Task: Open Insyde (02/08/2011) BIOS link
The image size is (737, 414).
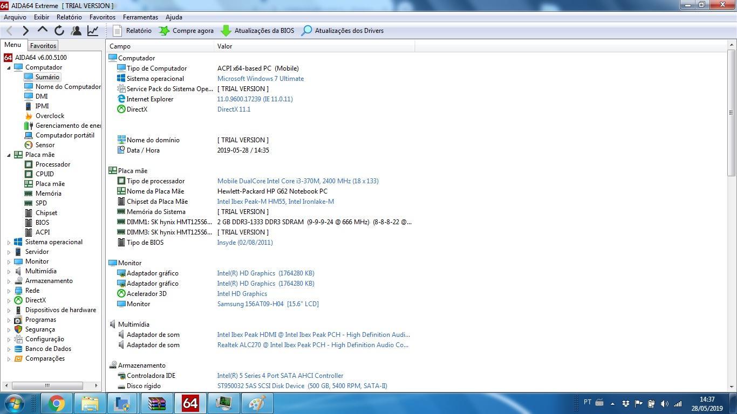Action: (245, 243)
